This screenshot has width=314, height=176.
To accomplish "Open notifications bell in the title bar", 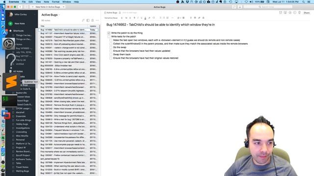I will pos(240,7).
